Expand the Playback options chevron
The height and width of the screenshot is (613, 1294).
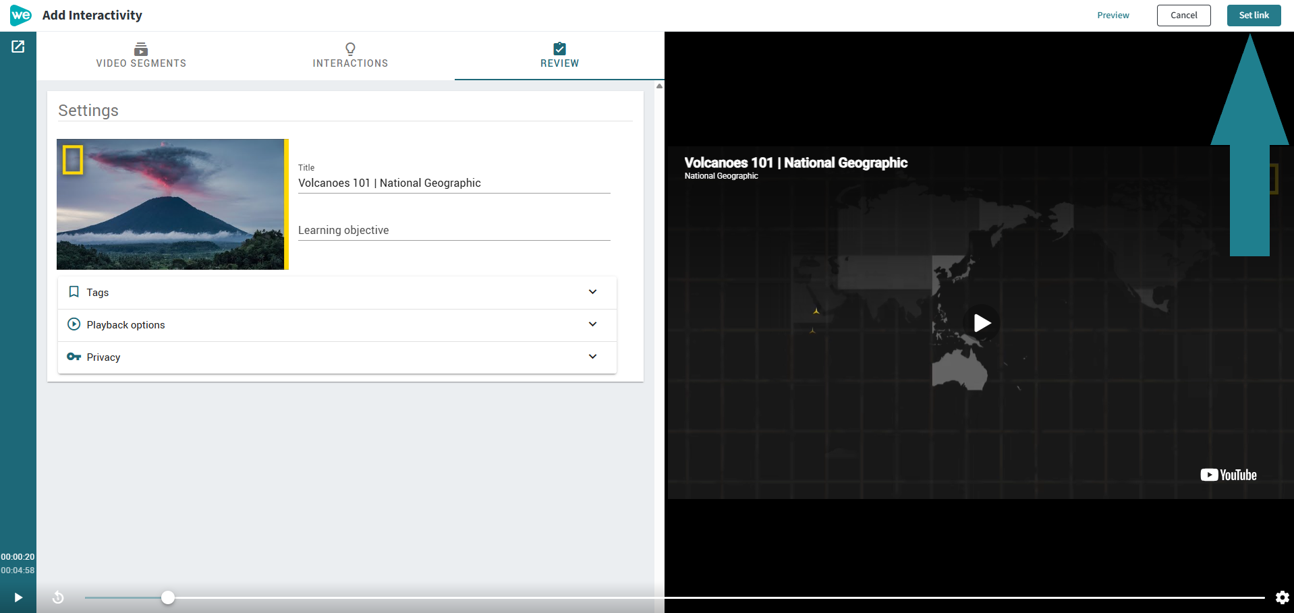(592, 324)
